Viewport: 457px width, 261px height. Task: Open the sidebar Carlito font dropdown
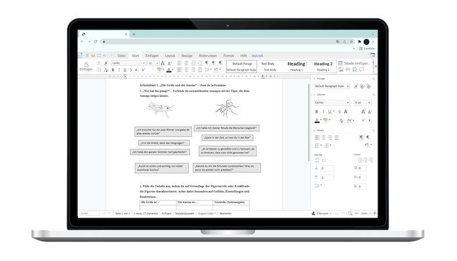pyautogui.click(x=332, y=103)
